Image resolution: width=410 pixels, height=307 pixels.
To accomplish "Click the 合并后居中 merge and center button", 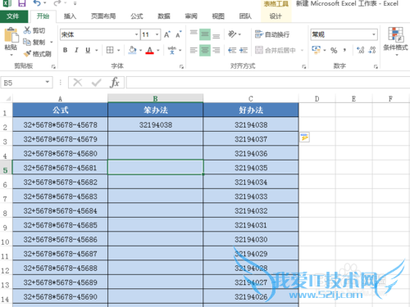I will click(x=276, y=50).
